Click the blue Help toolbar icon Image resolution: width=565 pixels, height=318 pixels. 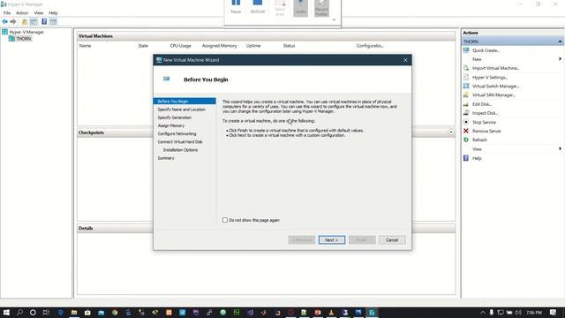[44, 22]
